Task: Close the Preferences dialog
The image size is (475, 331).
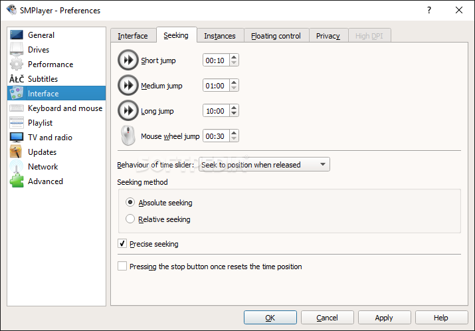Action: (x=459, y=10)
